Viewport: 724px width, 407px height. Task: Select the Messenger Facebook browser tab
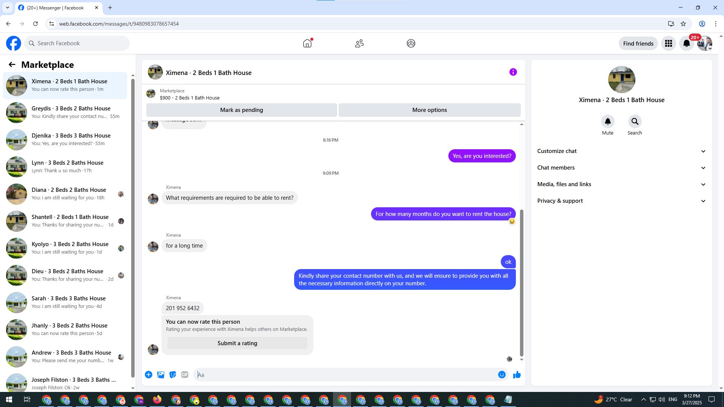pos(58,8)
